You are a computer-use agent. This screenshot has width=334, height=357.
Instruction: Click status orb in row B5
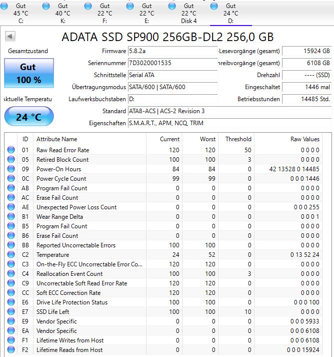point(11,226)
